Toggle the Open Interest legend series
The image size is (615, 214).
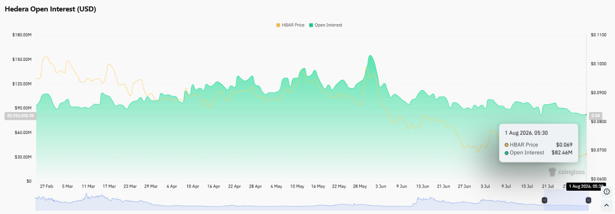click(x=326, y=25)
